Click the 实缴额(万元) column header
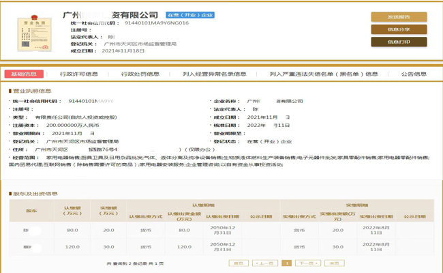The image size is (443, 273). click(x=108, y=211)
